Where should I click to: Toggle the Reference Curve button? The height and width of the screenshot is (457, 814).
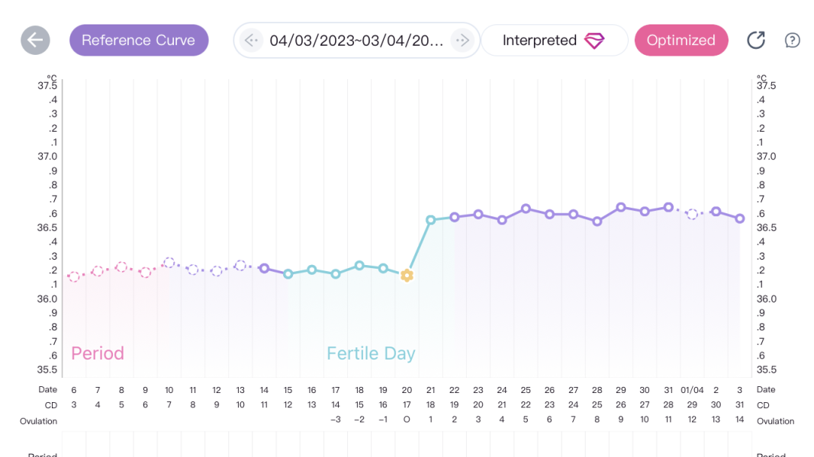click(x=139, y=40)
